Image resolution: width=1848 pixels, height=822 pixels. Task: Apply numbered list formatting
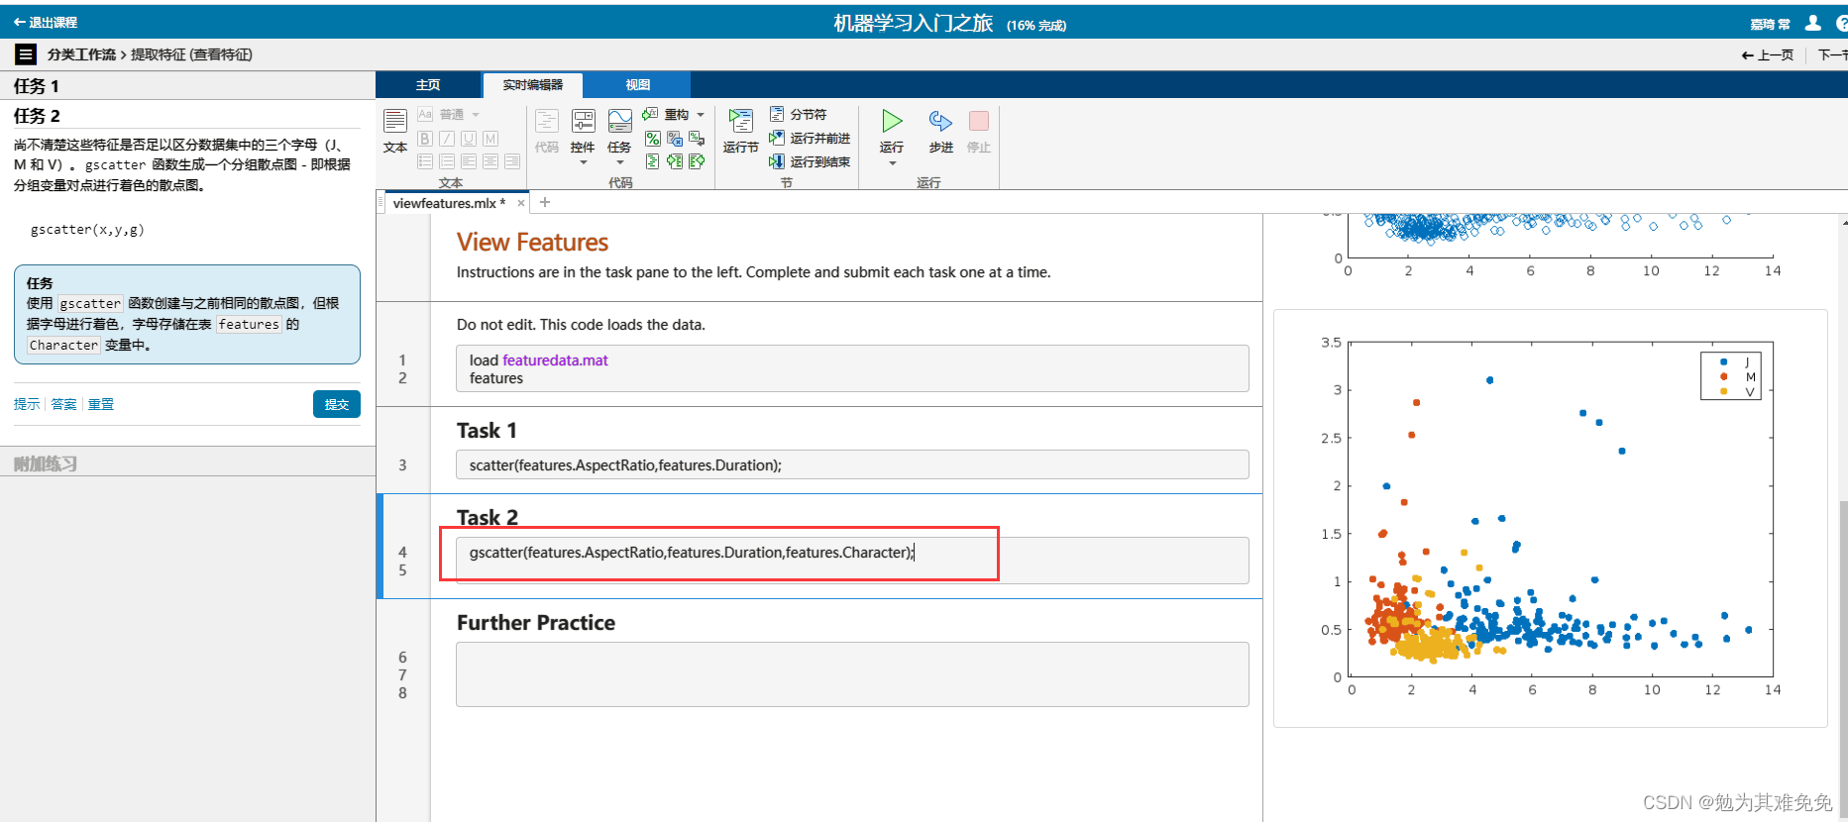tap(447, 160)
